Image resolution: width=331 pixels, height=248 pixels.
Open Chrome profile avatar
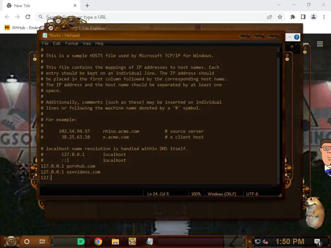314,17
